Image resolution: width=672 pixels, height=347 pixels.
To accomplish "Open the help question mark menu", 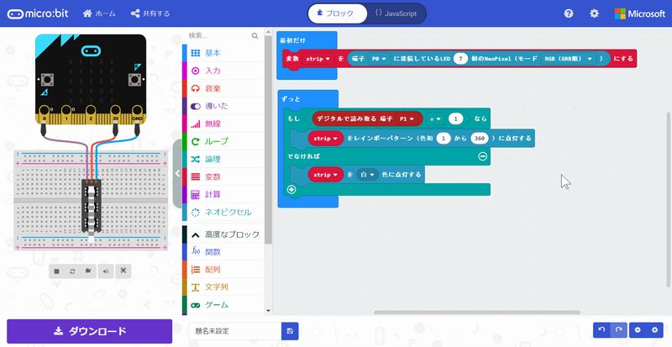I will point(569,13).
